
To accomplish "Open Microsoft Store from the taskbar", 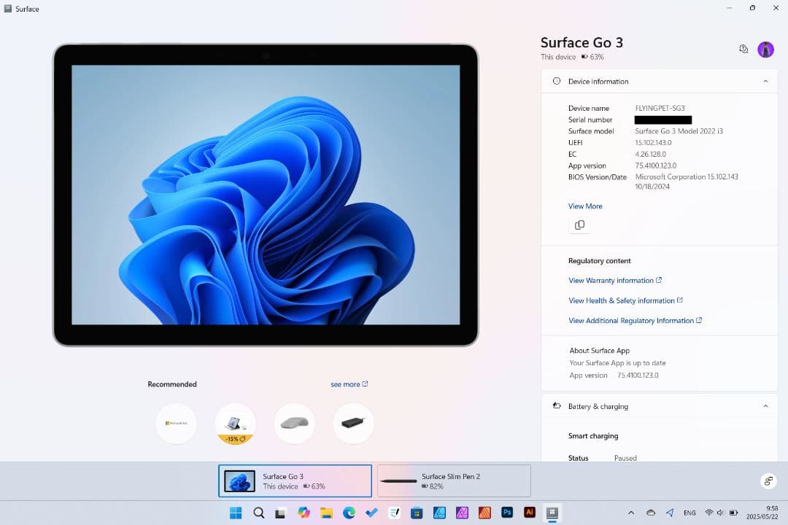I will pyautogui.click(x=417, y=513).
